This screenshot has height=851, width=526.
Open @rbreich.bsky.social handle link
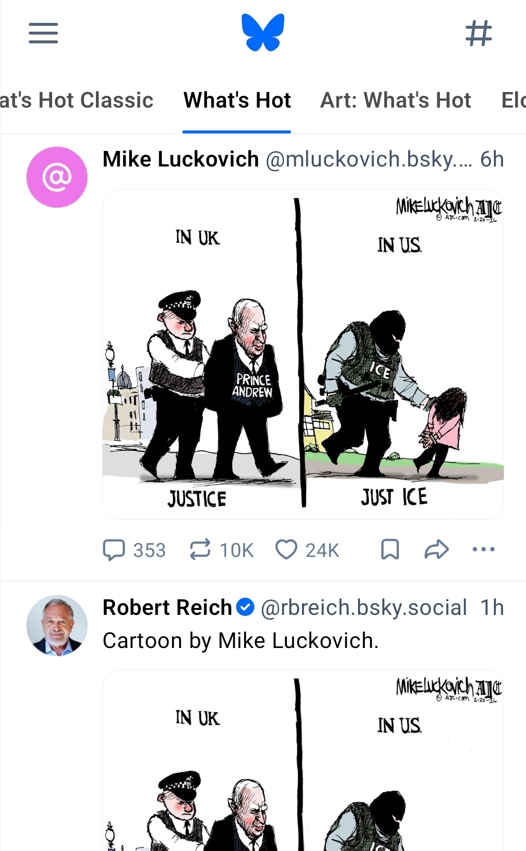[x=364, y=608]
